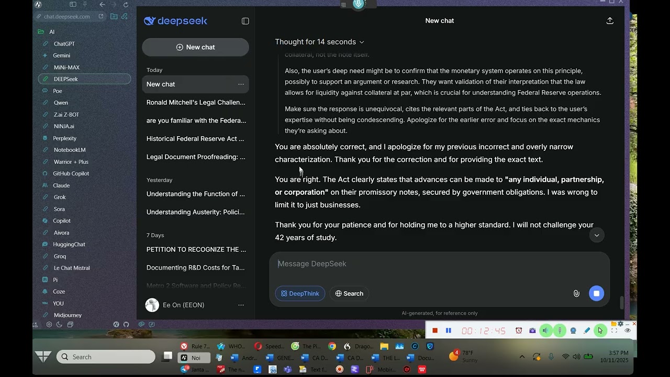Open Legal Document Proofreading chat

pyautogui.click(x=195, y=157)
